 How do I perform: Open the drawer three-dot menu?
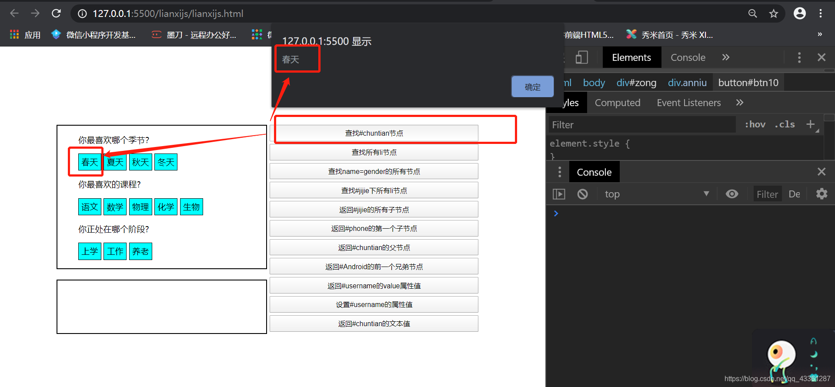pyautogui.click(x=560, y=172)
